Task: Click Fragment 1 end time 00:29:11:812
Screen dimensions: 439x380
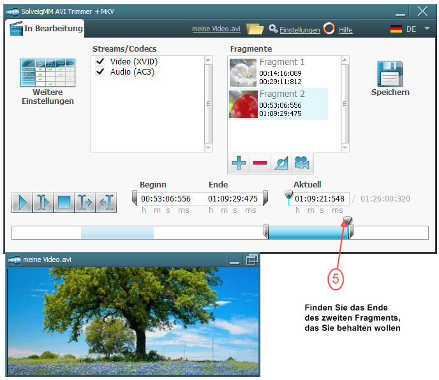Action: [280, 82]
